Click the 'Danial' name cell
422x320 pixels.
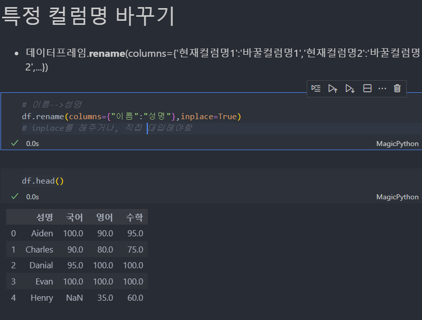click(x=41, y=265)
